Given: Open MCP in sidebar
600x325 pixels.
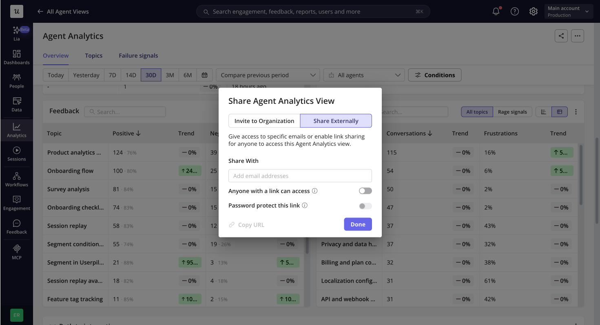Looking at the screenshot, I should click(17, 253).
